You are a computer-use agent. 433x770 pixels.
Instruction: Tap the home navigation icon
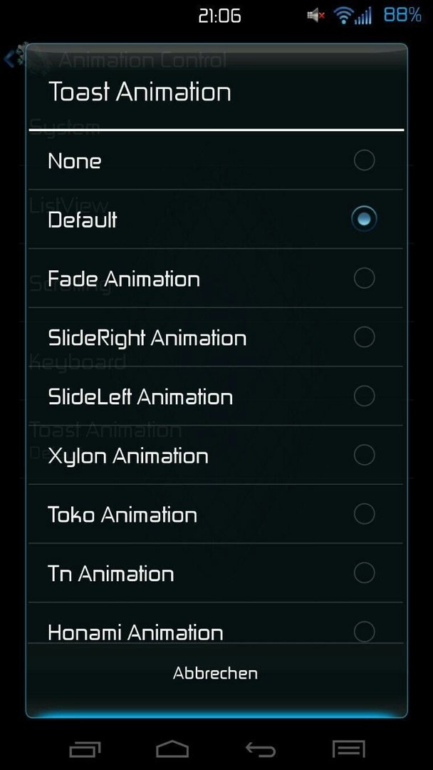172,749
